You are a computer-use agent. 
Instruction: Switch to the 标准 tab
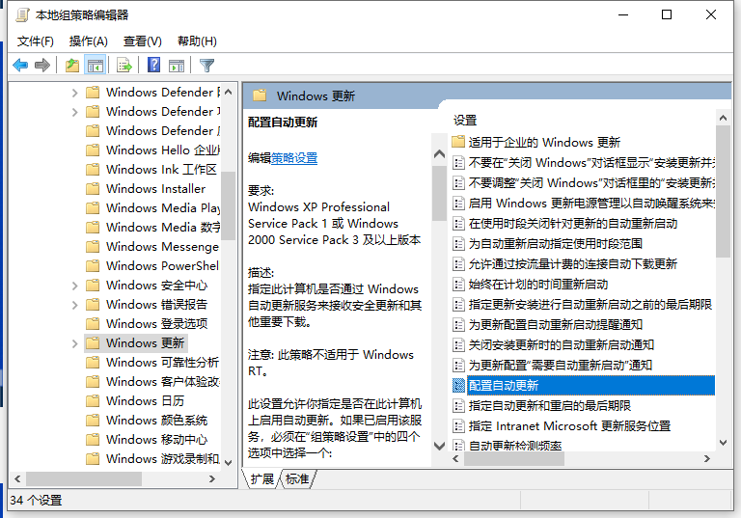297,479
